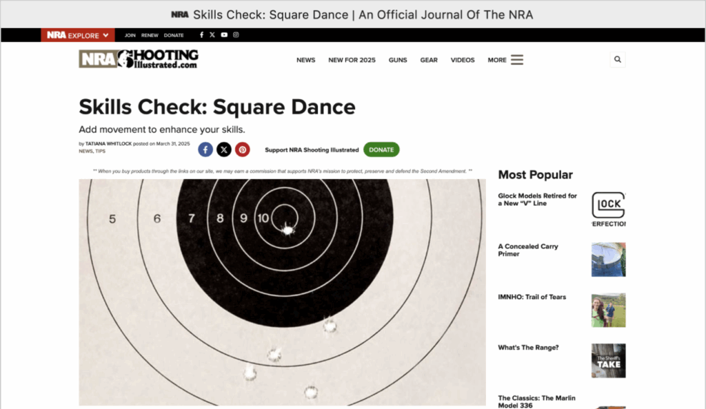Open the YouTube icon in top bar
This screenshot has width=706, height=409.
(224, 35)
